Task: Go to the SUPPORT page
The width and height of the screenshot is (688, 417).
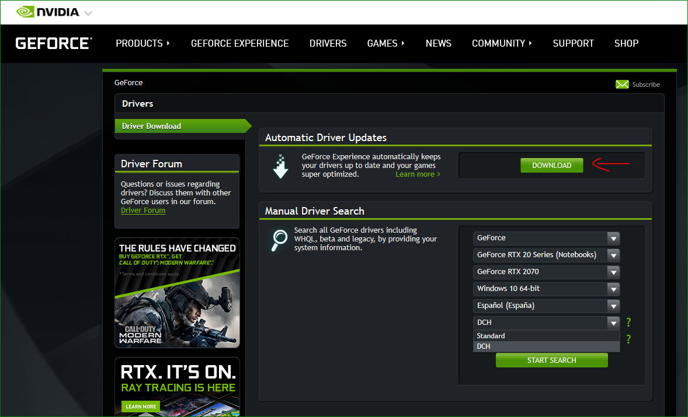Action: [573, 43]
